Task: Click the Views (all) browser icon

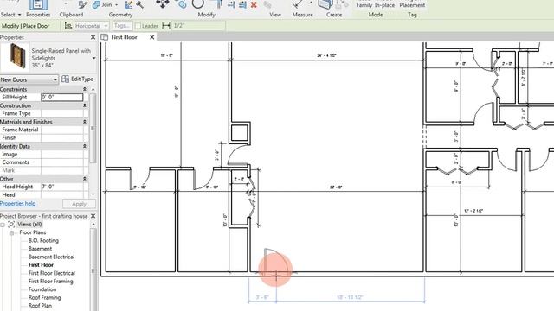Action: (11, 225)
